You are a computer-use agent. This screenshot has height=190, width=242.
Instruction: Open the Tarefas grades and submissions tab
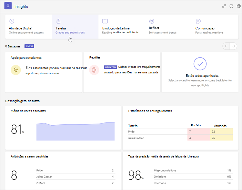(75, 27)
